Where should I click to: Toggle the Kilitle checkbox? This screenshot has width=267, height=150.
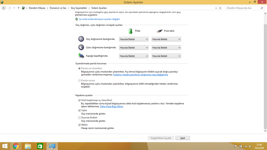79,125
